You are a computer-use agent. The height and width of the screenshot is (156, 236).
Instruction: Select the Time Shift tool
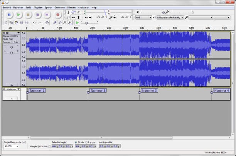[73, 17]
